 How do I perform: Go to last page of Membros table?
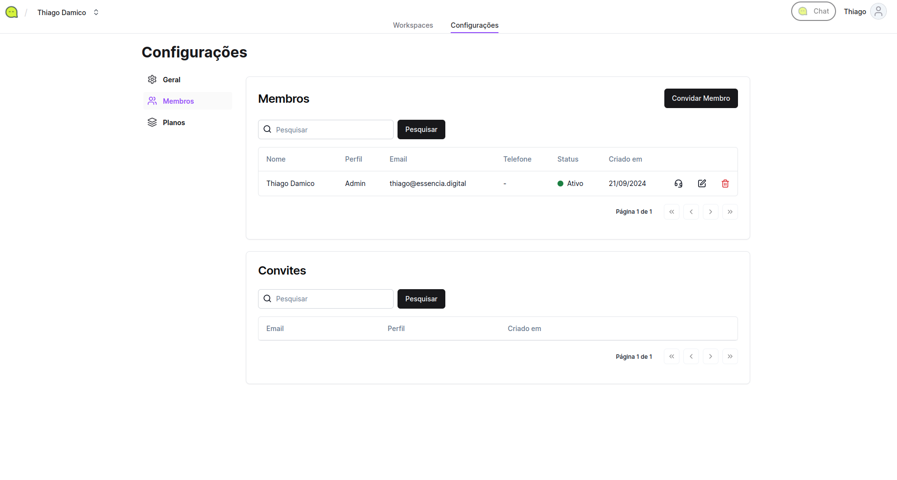[730, 212]
